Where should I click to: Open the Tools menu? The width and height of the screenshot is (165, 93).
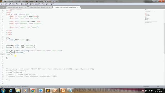[x=32, y=4]
